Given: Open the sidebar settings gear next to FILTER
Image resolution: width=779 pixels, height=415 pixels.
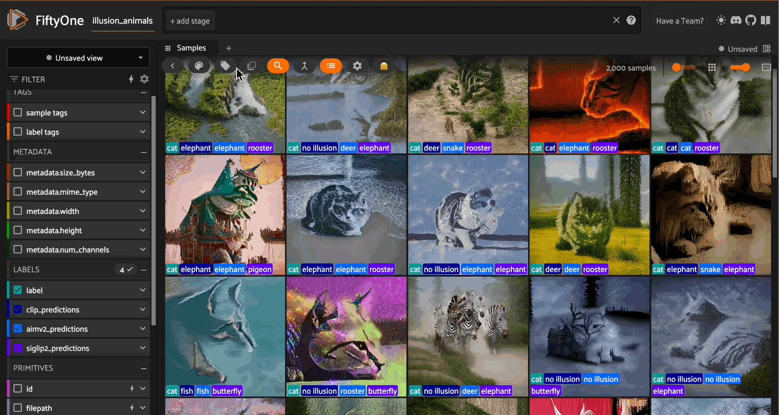Looking at the screenshot, I should [144, 79].
